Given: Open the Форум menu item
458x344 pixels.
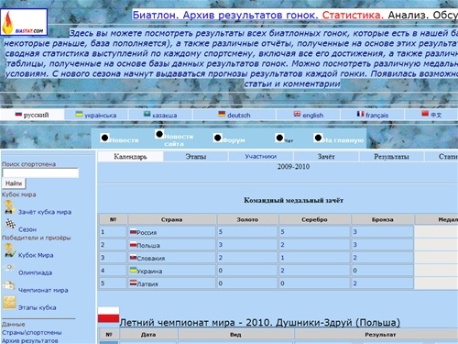Looking at the screenshot, I should click(x=234, y=140).
